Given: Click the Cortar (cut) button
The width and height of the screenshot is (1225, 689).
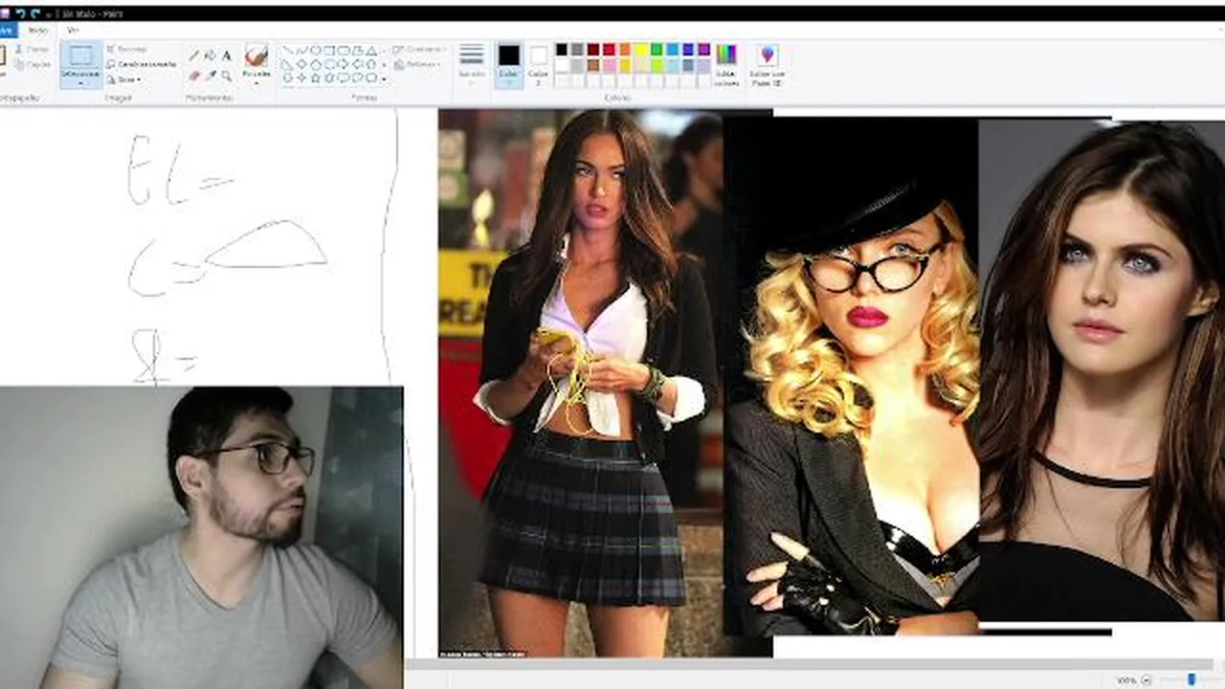Looking at the screenshot, I should pos(32,49).
